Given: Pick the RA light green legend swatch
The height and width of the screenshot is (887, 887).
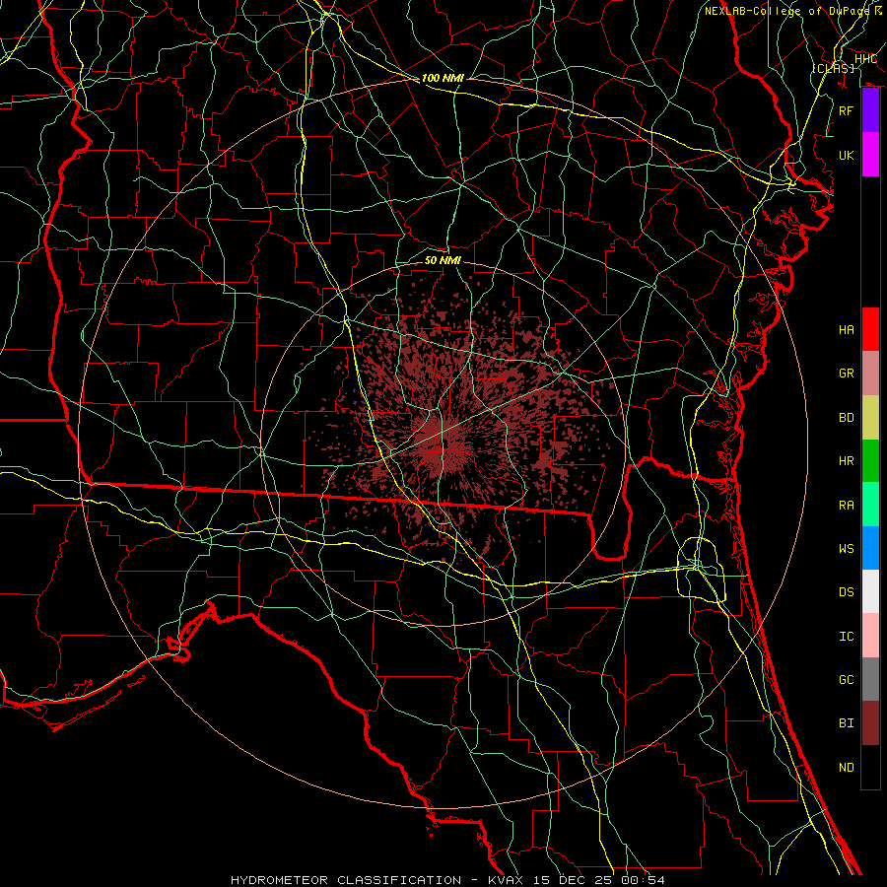Looking at the screenshot, I should [x=870, y=505].
